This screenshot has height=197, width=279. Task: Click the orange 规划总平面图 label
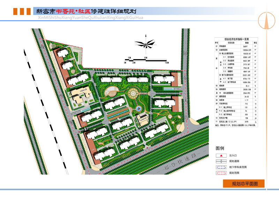click(x=244, y=184)
